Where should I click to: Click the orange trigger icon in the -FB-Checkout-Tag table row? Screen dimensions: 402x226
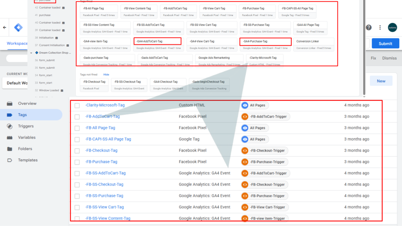[x=245, y=150]
